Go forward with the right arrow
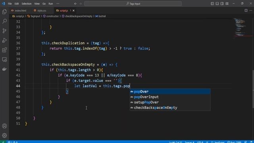Viewport: 254px width, 143px height. click(x=81, y=4)
